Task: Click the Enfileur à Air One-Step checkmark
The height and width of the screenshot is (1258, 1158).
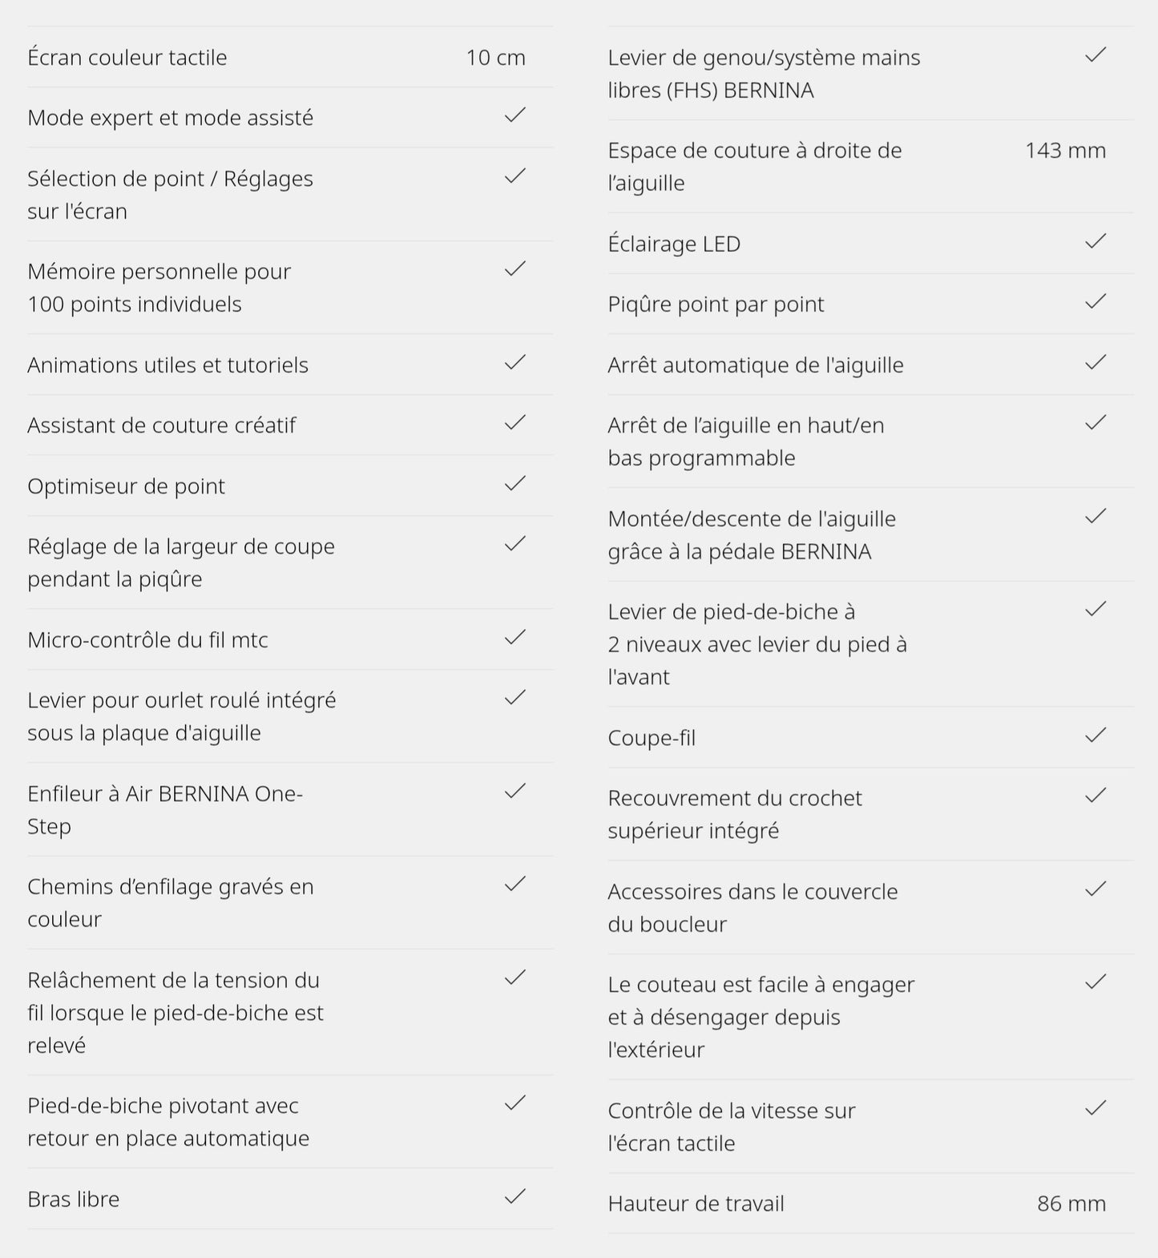Action: tap(514, 791)
